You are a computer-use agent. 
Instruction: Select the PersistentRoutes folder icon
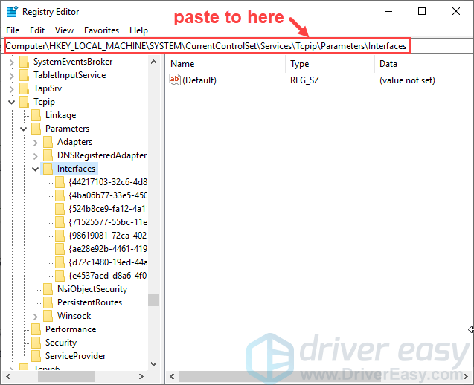[48, 302]
